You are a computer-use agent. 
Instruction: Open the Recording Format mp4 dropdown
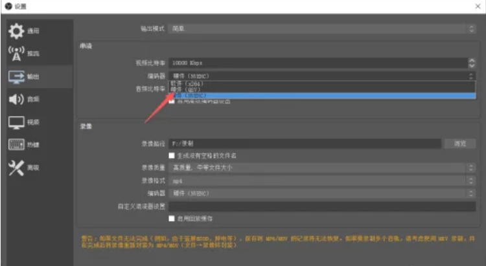(322, 181)
